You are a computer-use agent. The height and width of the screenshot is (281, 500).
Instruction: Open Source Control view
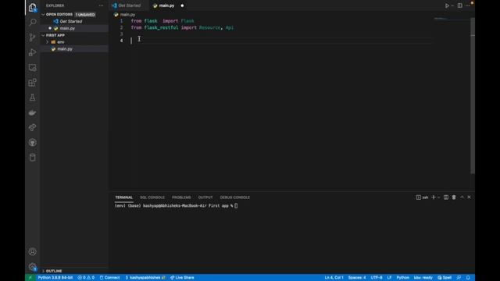(x=33, y=37)
